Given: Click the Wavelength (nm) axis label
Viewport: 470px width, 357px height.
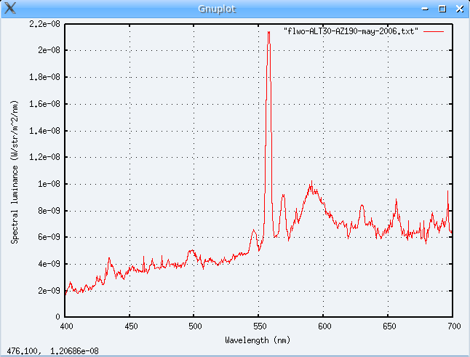Looking at the screenshot, I should 258,340.
